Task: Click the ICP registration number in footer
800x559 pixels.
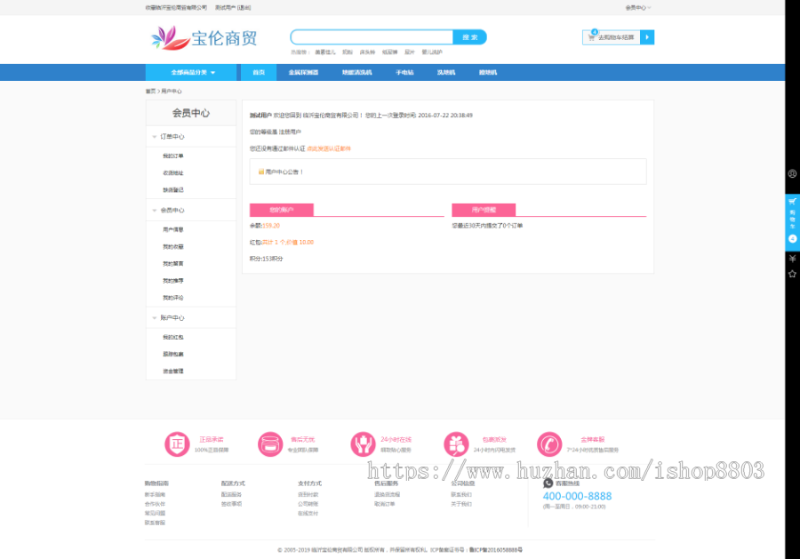Action: pyautogui.click(x=496, y=550)
